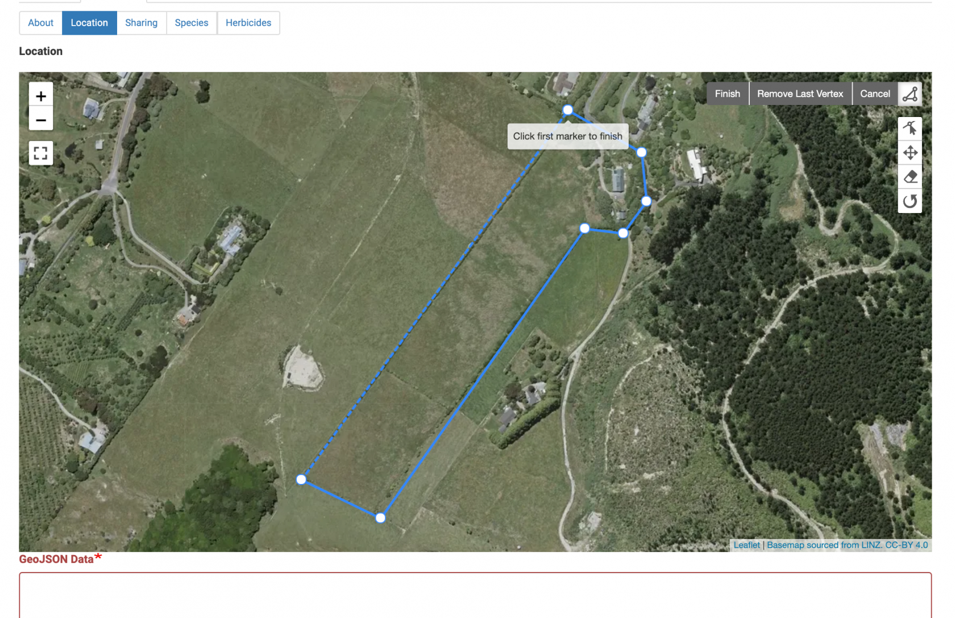Select the draw polygon tool icon
This screenshot has height=618, width=955.
[910, 94]
